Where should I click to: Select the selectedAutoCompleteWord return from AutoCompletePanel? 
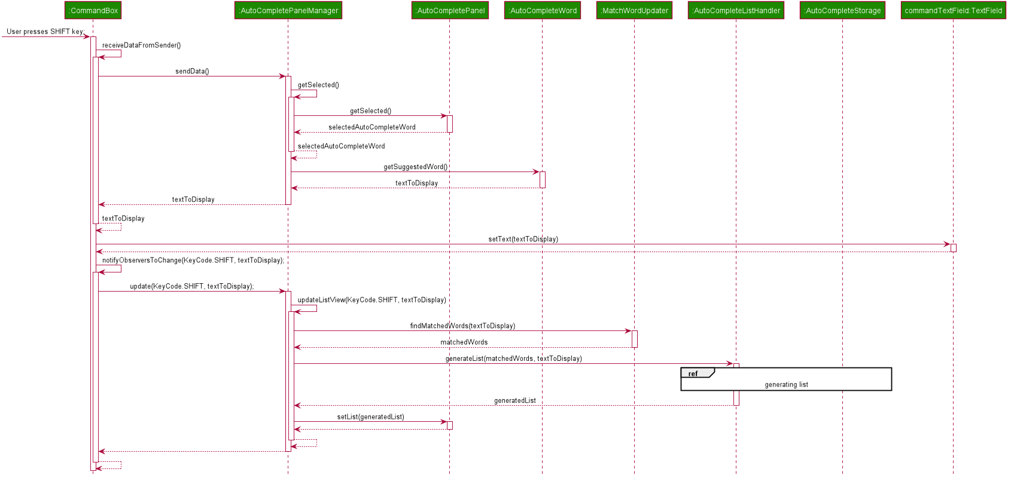371,127
